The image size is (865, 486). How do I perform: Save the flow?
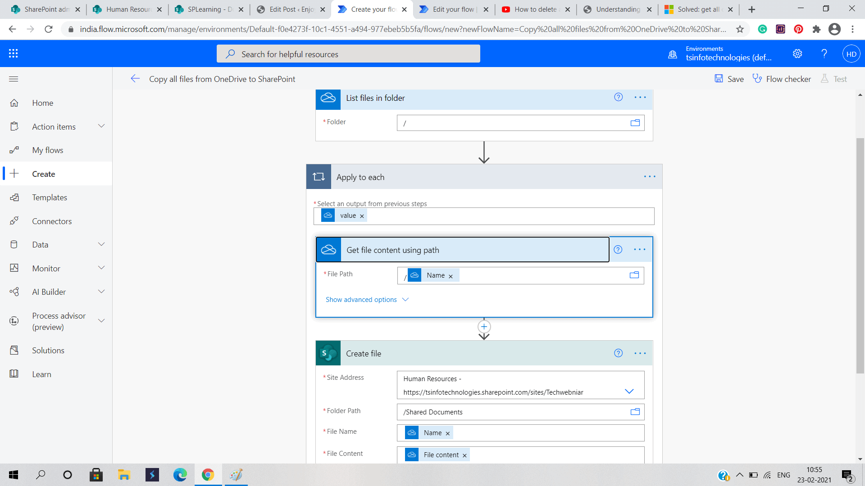728,79
